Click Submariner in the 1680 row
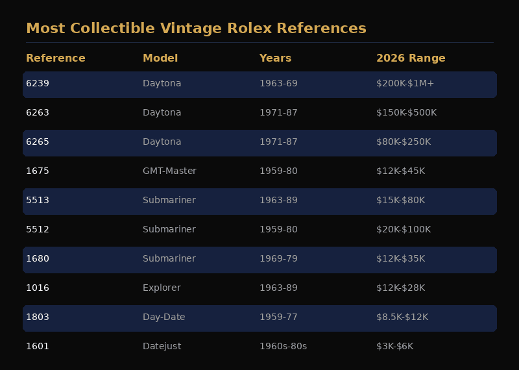519x370 pixels. pos(169,258)
